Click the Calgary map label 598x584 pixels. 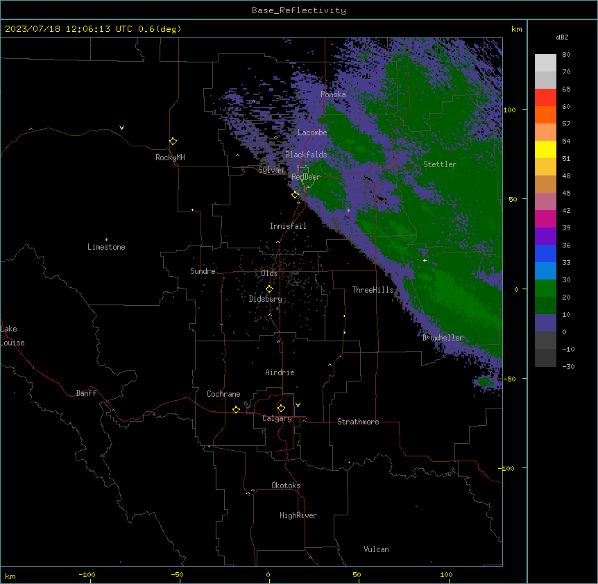[277, 418]
